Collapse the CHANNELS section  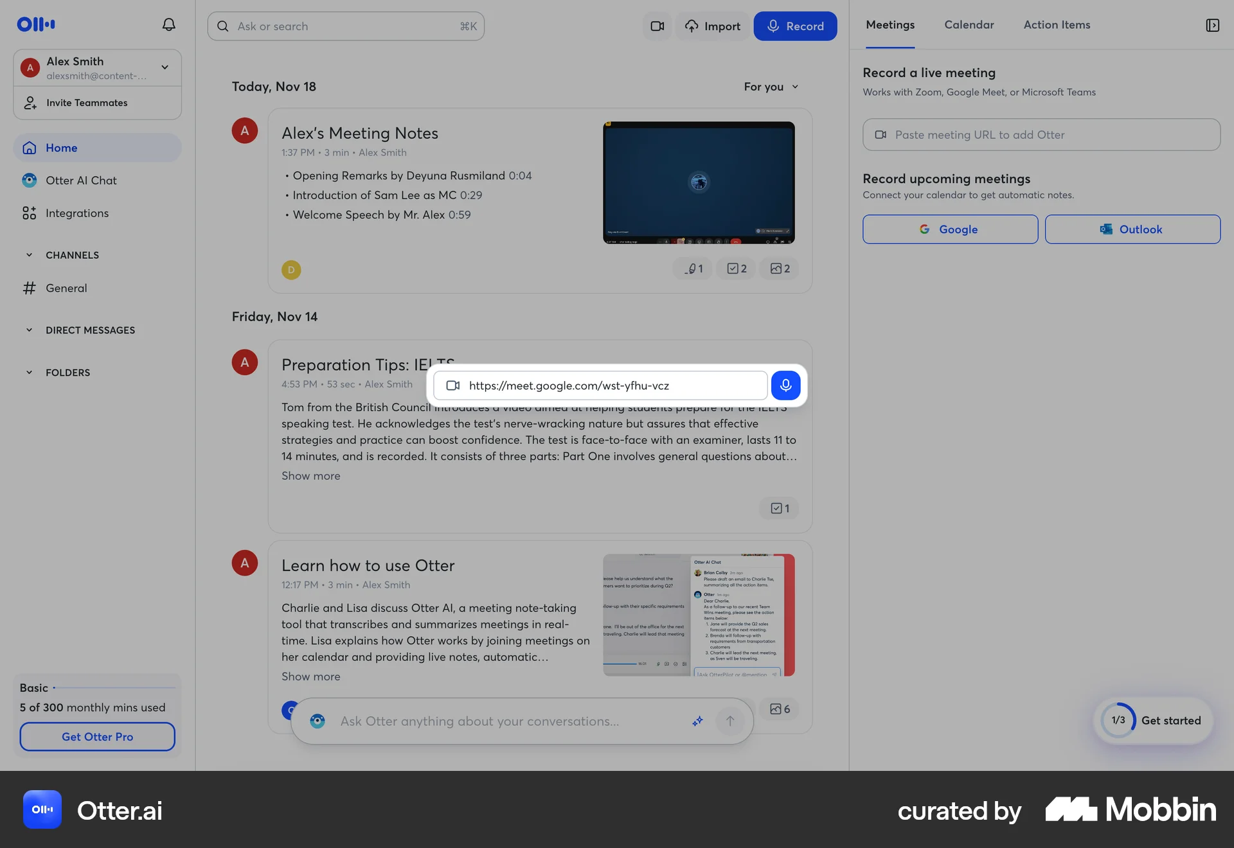(x=29, y=255)
